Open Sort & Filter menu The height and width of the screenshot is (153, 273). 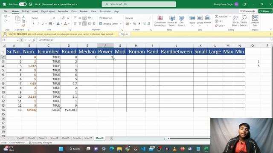(235, 21)
